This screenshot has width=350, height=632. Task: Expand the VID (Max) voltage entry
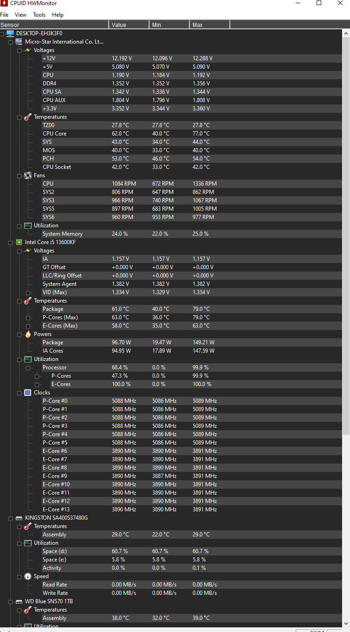click(28, 293)
